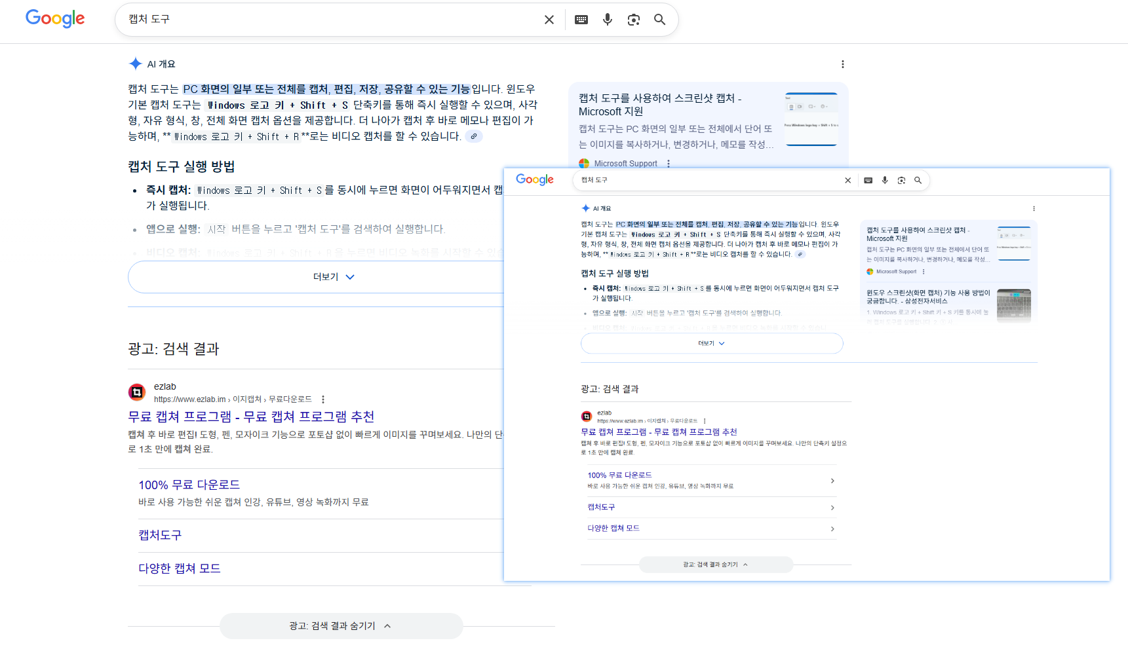The image size is (1128, 647).
Task: Click the source link chip after AI summary
Action: tap(474, 136)
